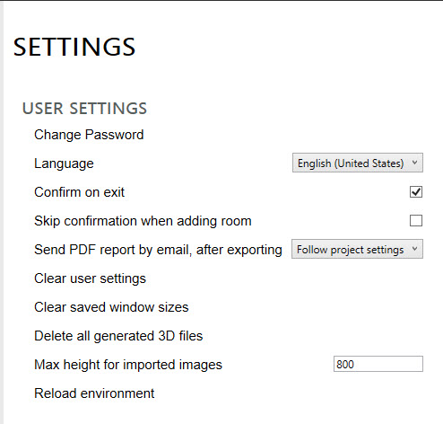Screen dimensions: 443x424
Task: Open the Follow project settings dropdown
Action: click(357, 249)
